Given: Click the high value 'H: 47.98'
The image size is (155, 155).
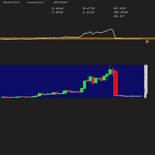Looking at the screenshot, I should 89,8.
